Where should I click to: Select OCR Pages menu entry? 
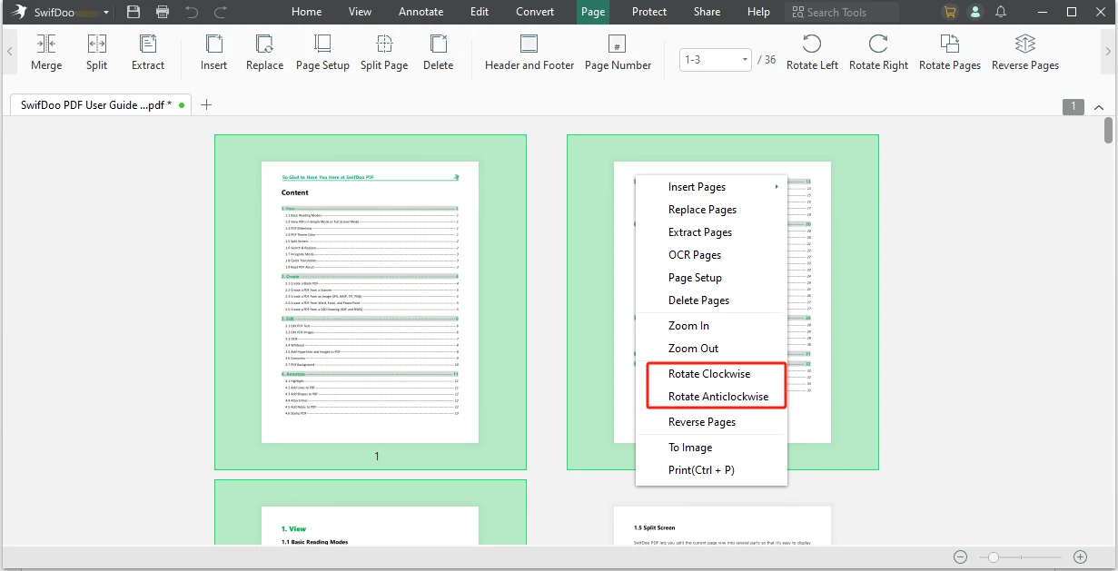click(711, 255)
